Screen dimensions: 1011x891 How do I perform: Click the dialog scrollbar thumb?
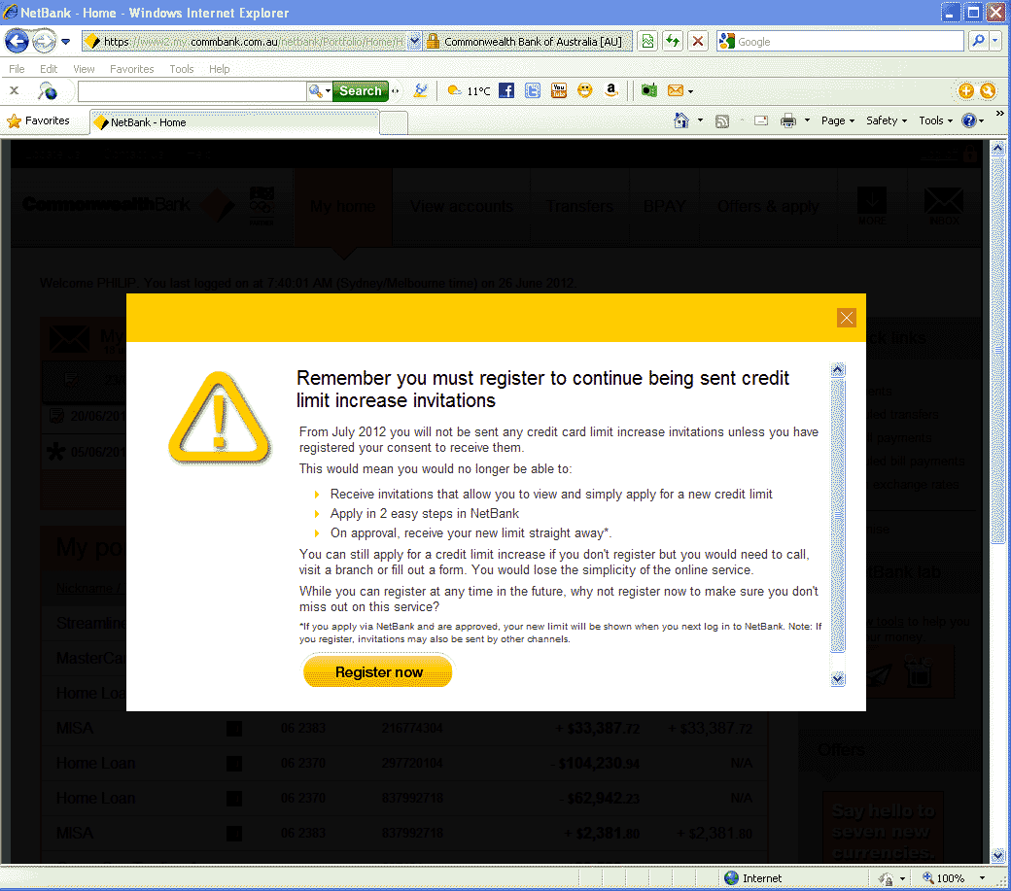click(838, 515)
